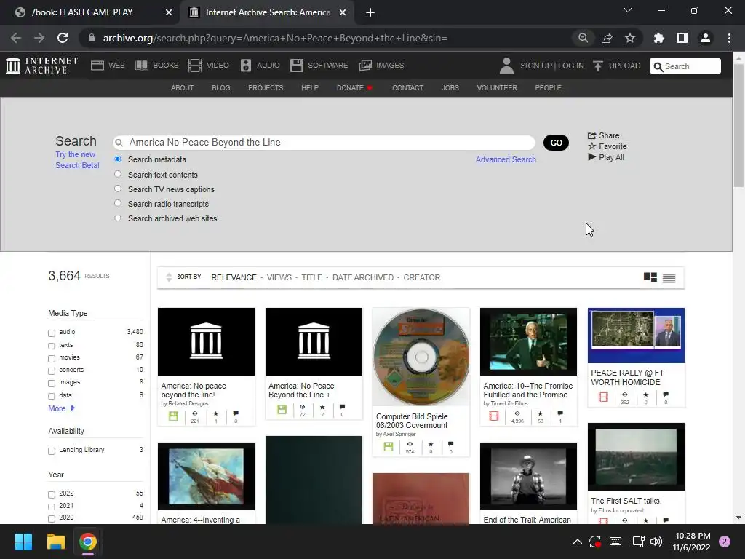Check the 2022 year filter
This screenshot has width=745, height=559.
coord(52,494)
